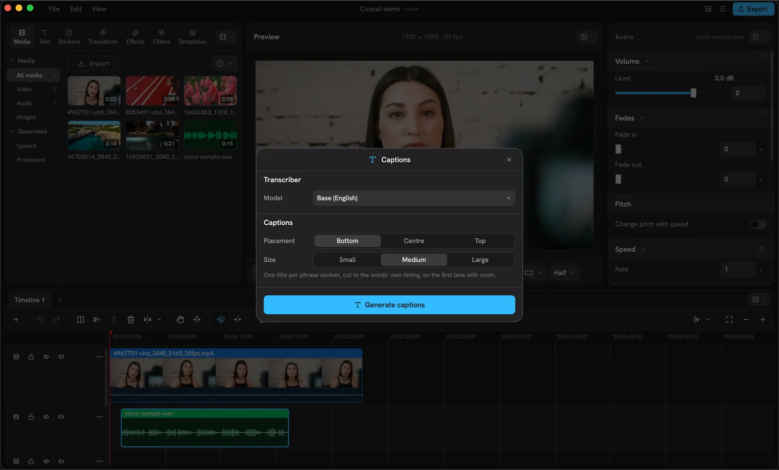Click the Speed help question mark icon
Image resolution: width=779 pixels, height=470 pixels.
click(762, 249)
